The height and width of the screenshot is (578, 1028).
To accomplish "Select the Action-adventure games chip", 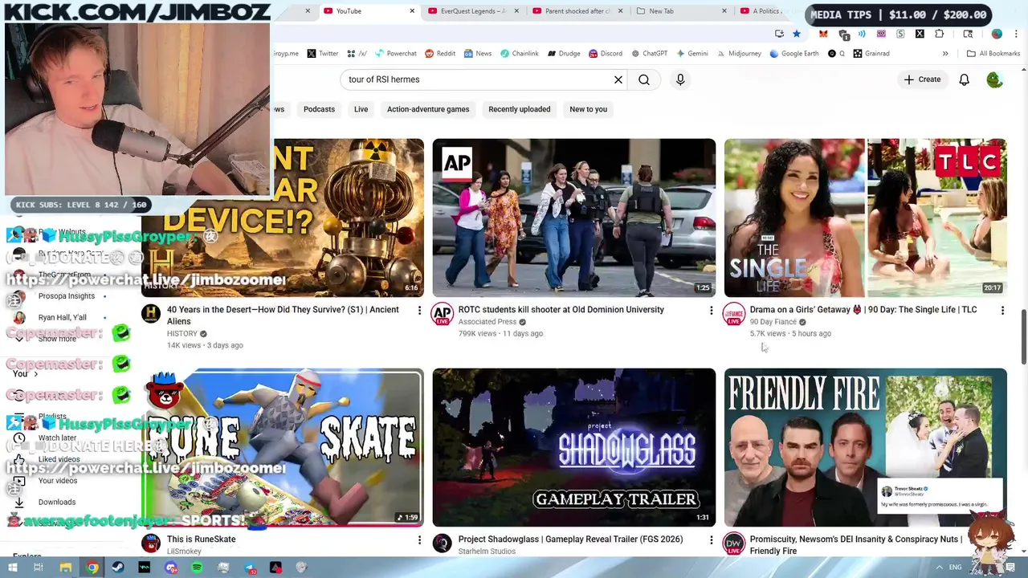I will click(428, 109).
